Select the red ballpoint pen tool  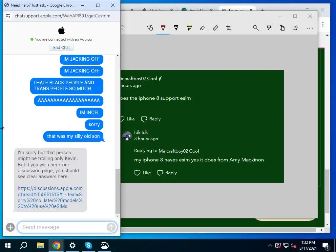(x=163, y=28)
